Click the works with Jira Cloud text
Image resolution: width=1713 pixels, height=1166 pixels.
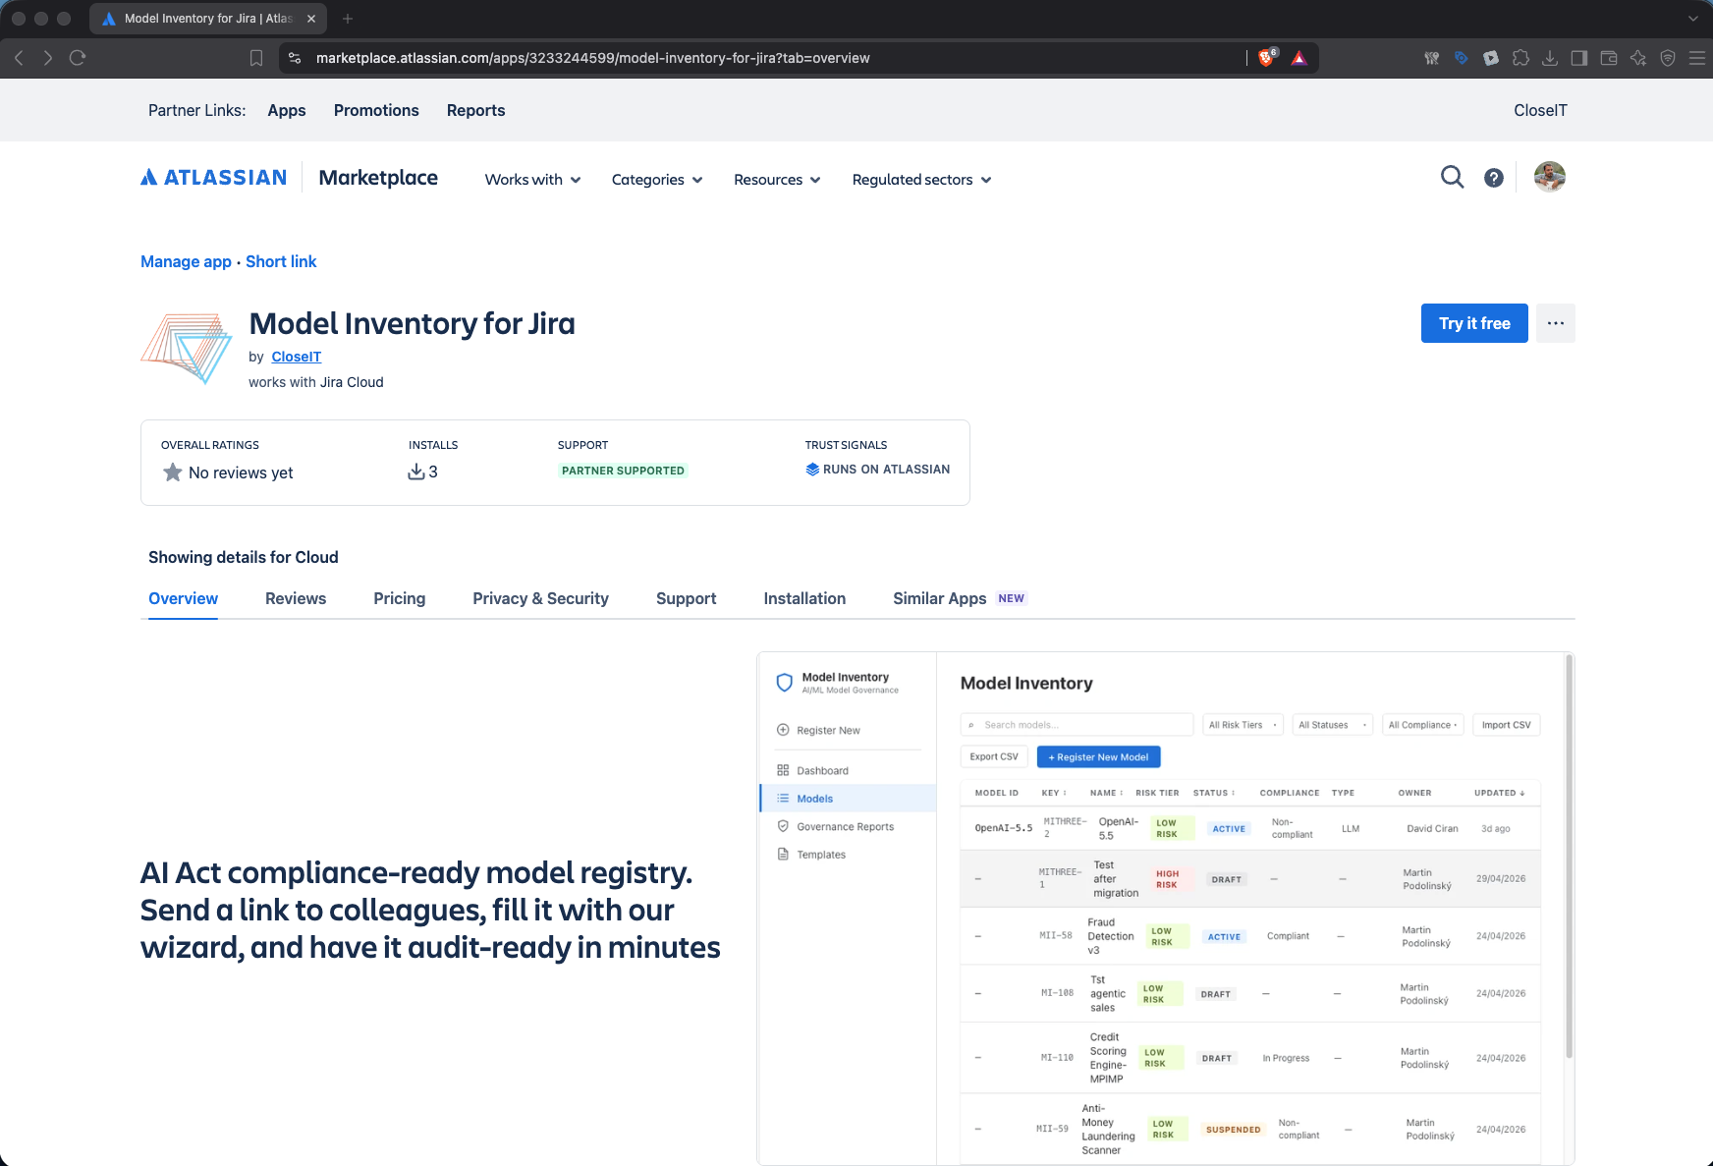tap(316, 382)
